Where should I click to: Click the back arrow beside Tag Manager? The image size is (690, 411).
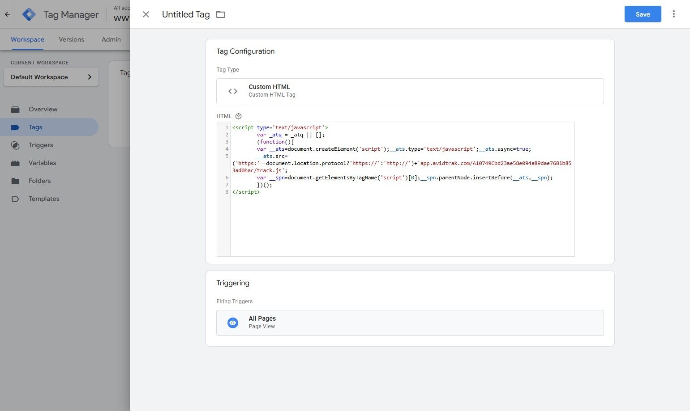(x=7, y=14)
